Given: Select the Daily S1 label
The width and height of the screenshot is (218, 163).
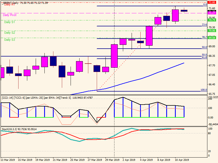Looking at the screenshot, I should pyautogui.click(x=10, y=22).
